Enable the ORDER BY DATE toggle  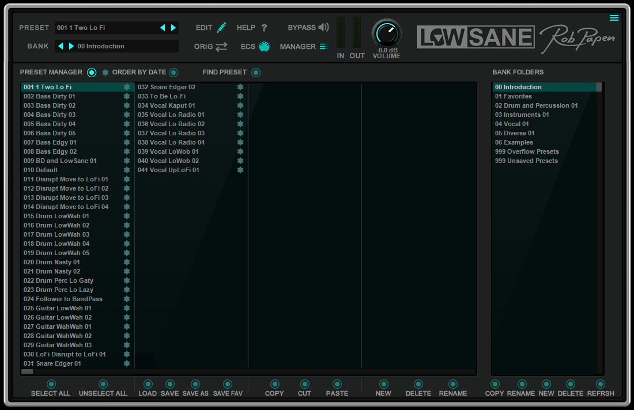(x=173, y=73)
